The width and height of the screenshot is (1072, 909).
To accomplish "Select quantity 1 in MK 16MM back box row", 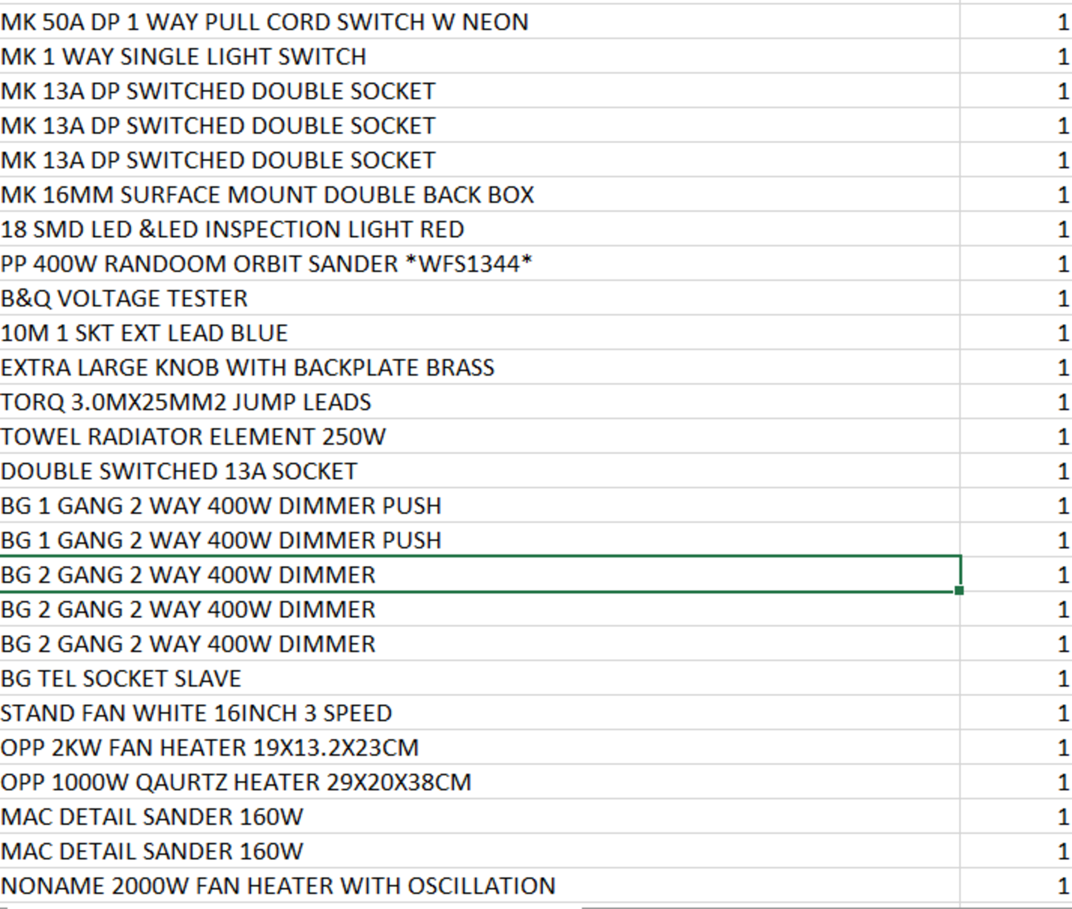I will pos(1016,195).
